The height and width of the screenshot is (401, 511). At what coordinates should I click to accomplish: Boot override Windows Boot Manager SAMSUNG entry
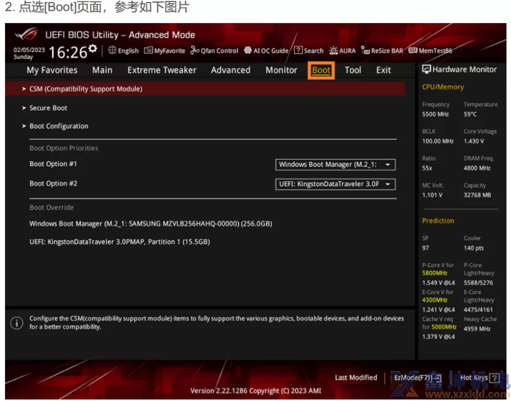pyautogui.click(x=151, y=224)
